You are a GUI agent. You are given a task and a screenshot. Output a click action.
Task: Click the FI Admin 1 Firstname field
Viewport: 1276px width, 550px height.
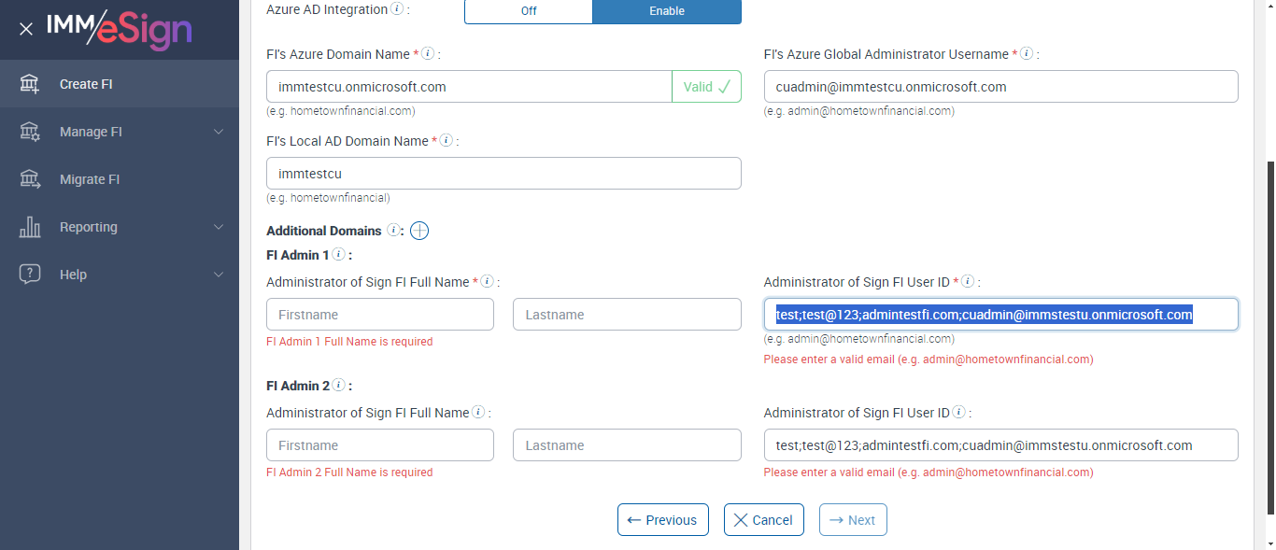pos(379,315)
